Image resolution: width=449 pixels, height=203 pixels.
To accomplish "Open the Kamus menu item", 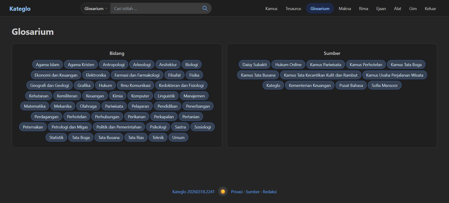I will point(271,8).
